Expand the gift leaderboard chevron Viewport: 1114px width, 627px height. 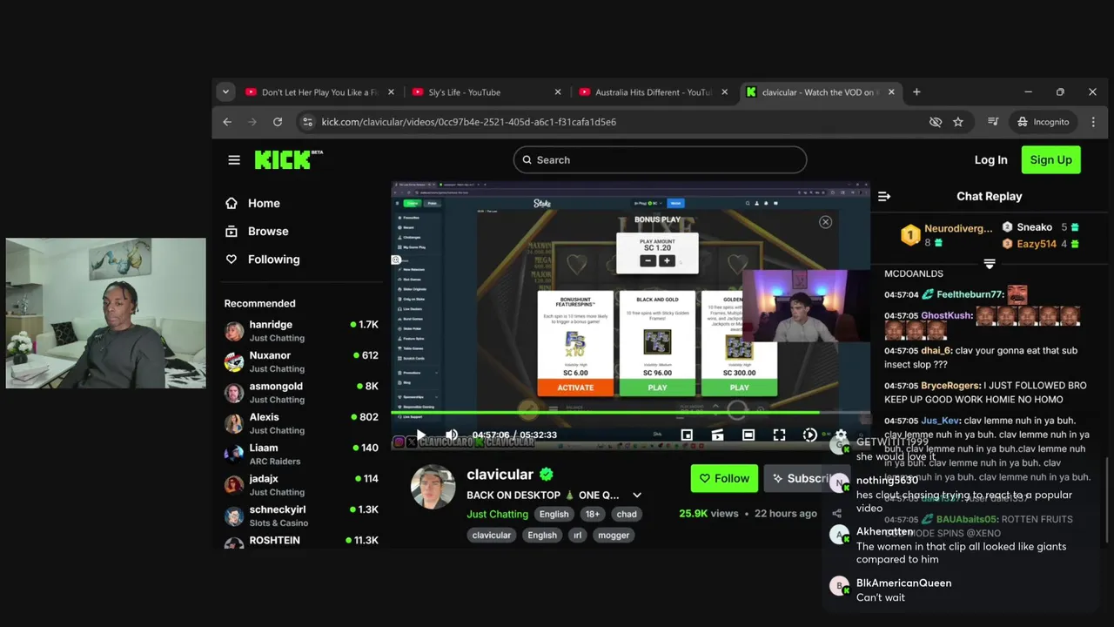990,263
